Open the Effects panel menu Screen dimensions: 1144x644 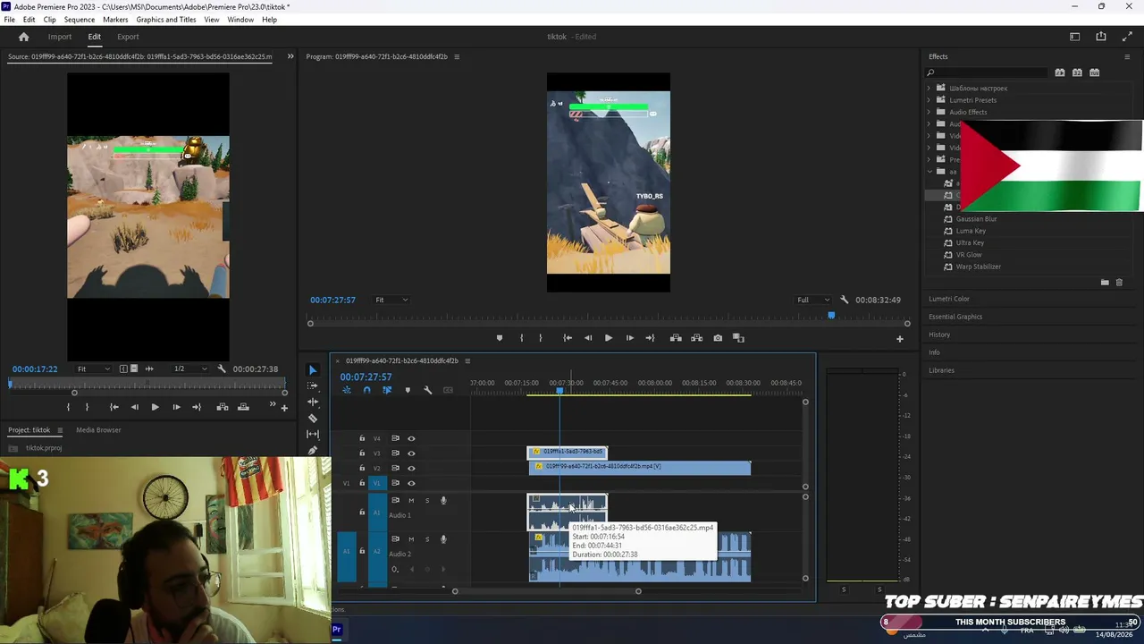click(x=1127, y=56)
